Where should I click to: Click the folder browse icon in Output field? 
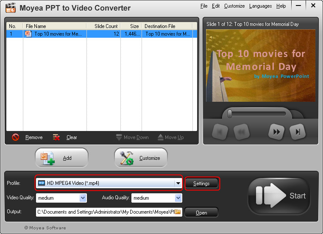click(x=178, y=212)
